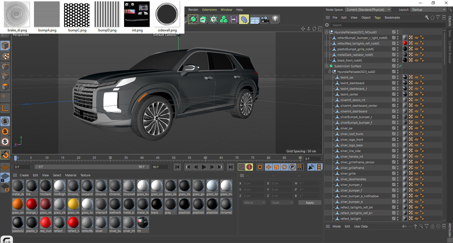Open the Layout Startup dropdown
The image size is (453, 243).
coord(428,10)
